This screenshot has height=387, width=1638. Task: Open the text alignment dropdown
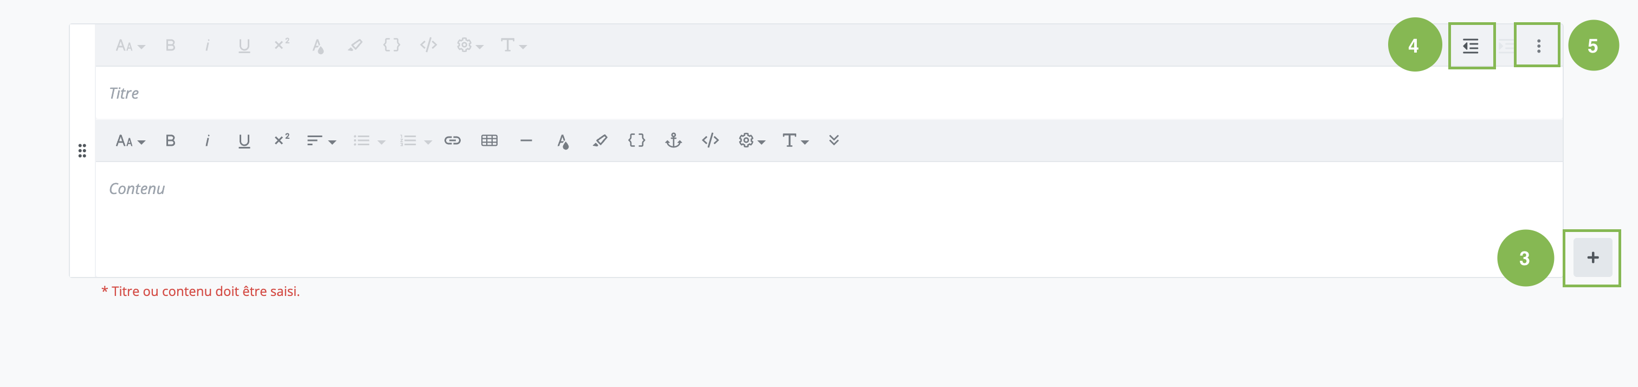320,140
